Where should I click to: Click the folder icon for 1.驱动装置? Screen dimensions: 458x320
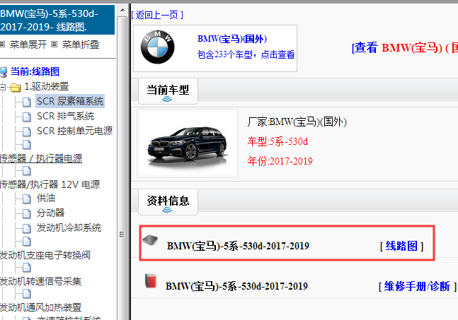click(15, 87)
